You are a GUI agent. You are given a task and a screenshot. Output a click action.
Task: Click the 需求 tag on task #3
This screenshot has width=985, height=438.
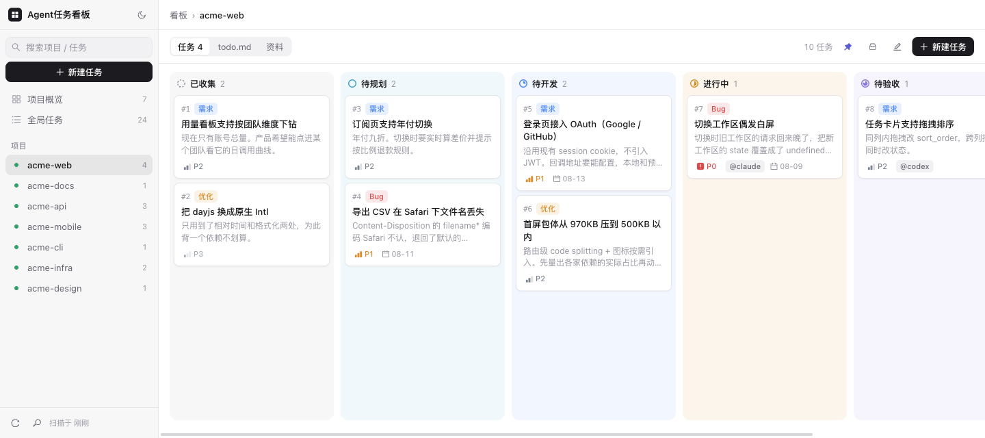pyautogui.click(x=377, y=109)
